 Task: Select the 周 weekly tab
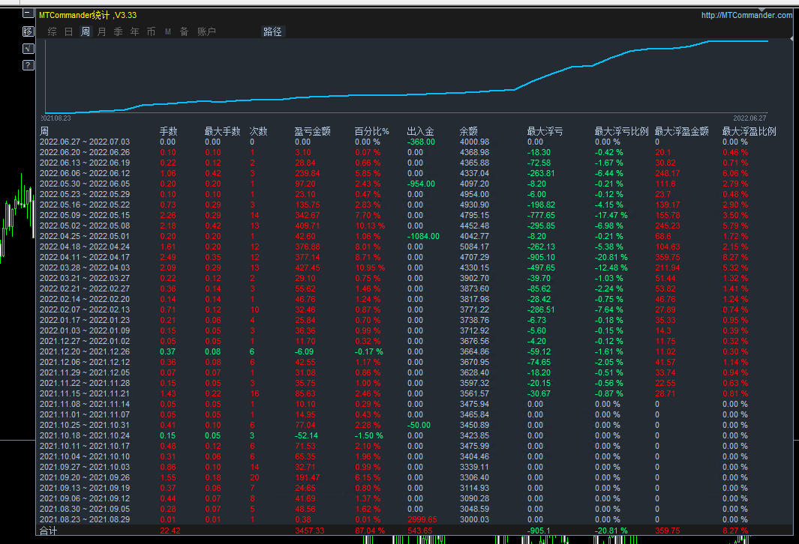point(85,31)
